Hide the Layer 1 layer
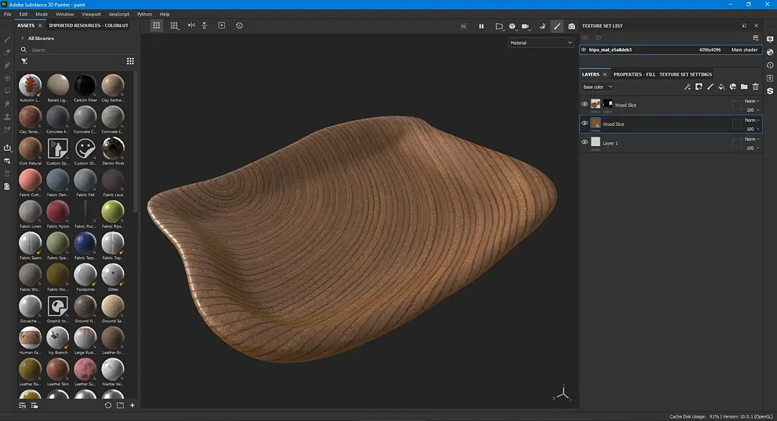 (585, 142)
